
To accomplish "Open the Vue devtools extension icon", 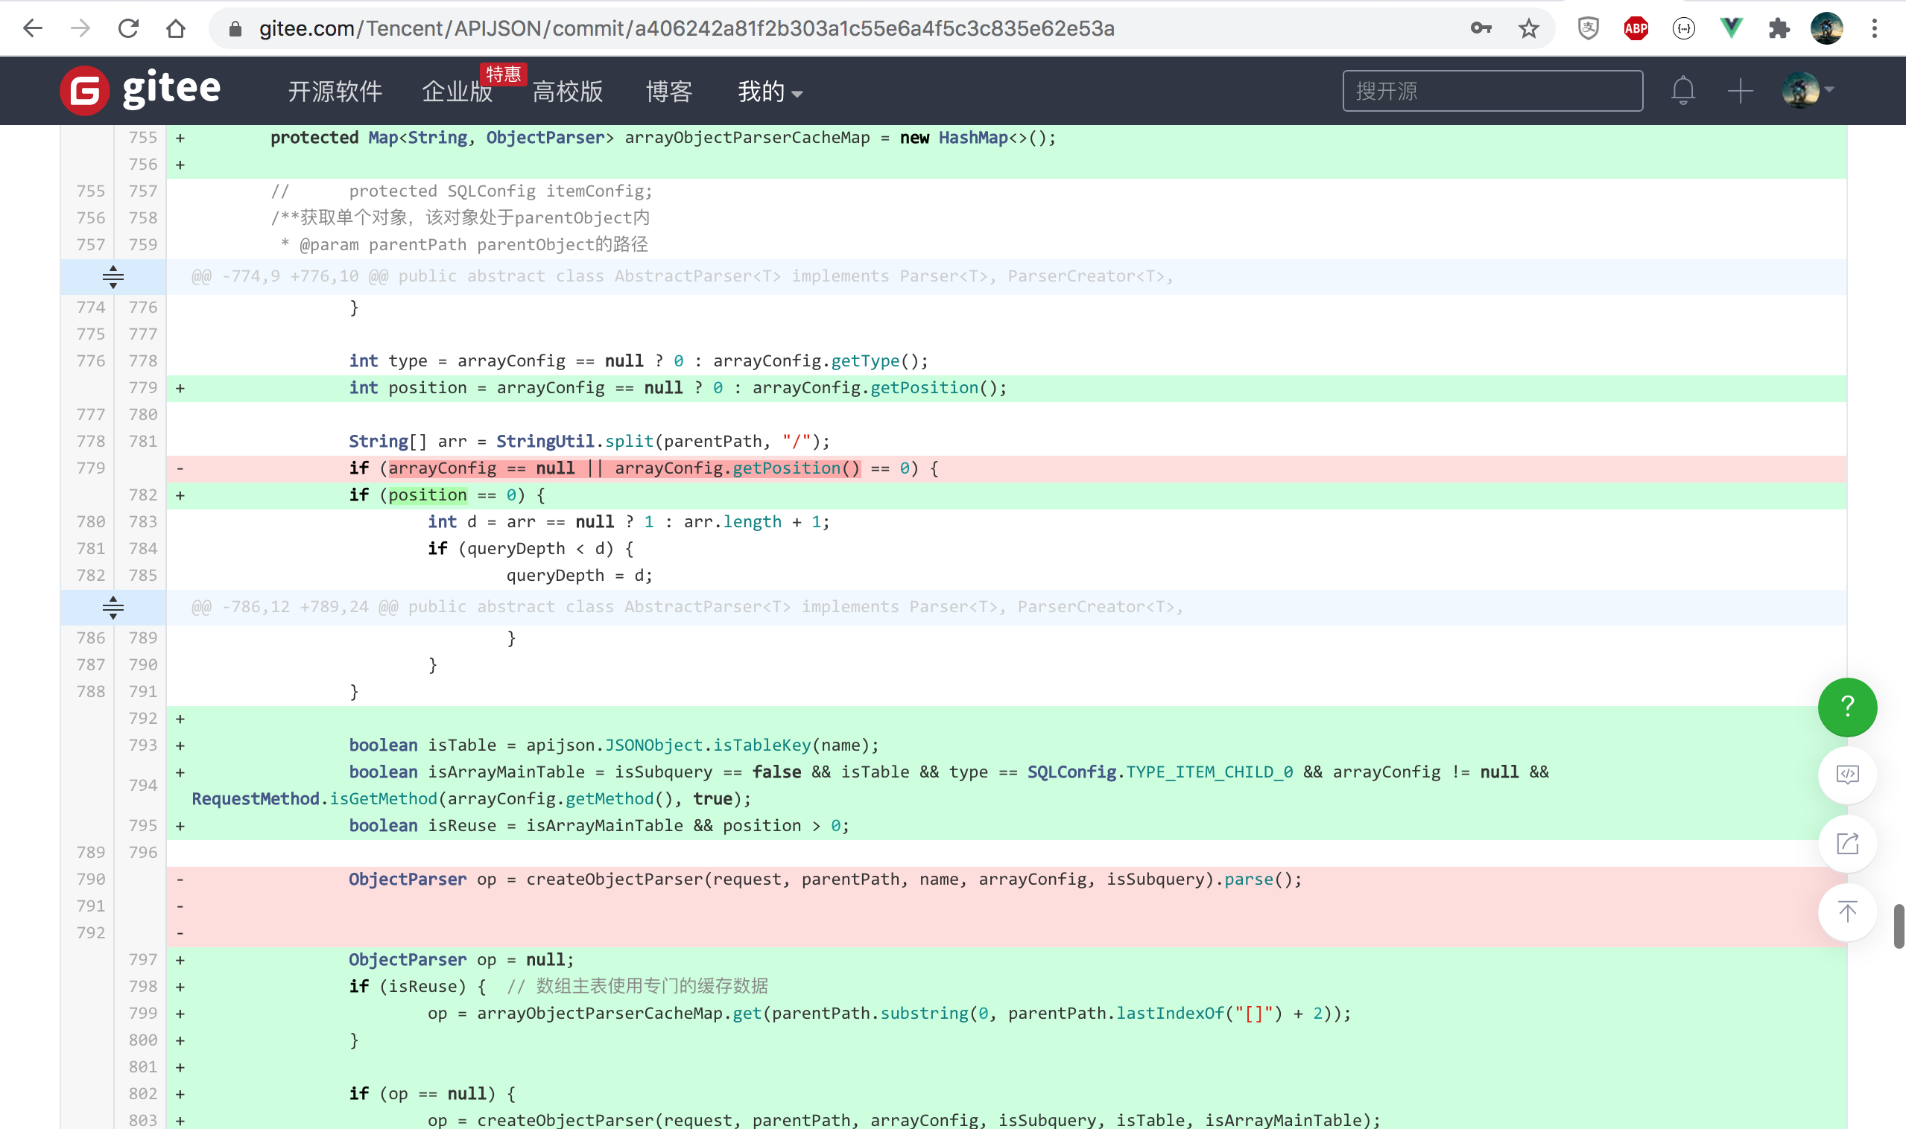I will [1732, 29].
